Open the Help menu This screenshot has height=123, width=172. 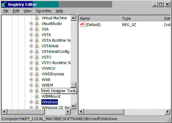(59, 11)
